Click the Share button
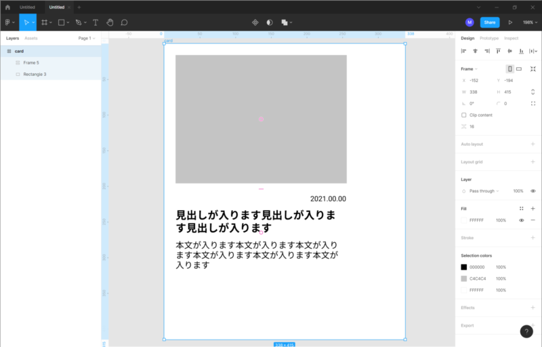The image size is (542, 347). pyautogui.click(x=490, y=22)
